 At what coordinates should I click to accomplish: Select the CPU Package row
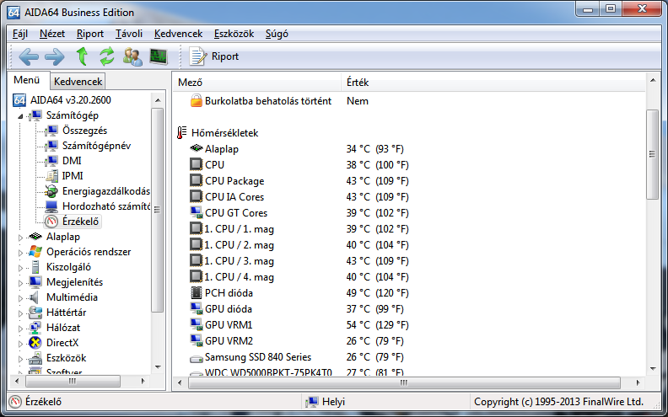pyautogui.click(x=409, y=181)
